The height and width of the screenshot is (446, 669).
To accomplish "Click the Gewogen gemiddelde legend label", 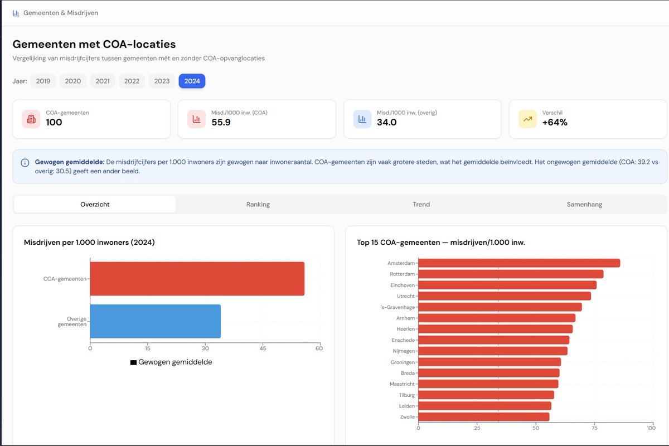I will click(175, 362).
